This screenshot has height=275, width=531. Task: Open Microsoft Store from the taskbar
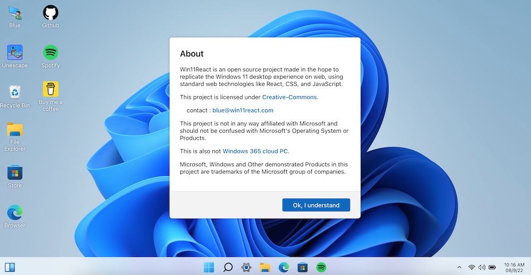click(x=303, y=267)
